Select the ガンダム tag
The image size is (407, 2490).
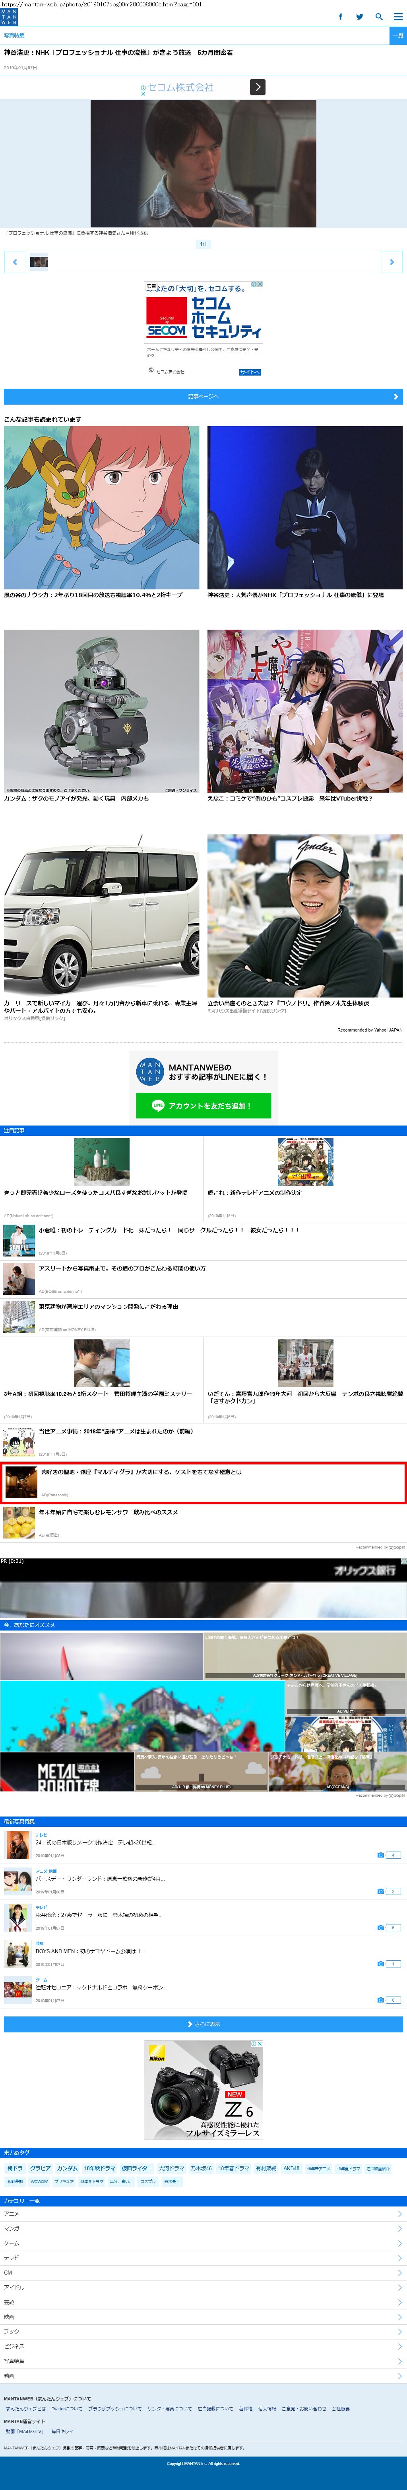tap(66, 2168)
